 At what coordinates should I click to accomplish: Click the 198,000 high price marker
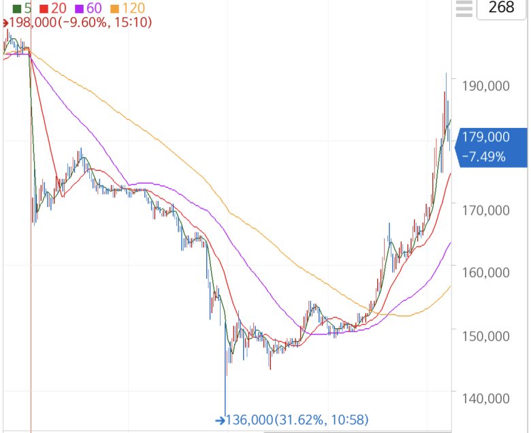(x=80, y=22)
